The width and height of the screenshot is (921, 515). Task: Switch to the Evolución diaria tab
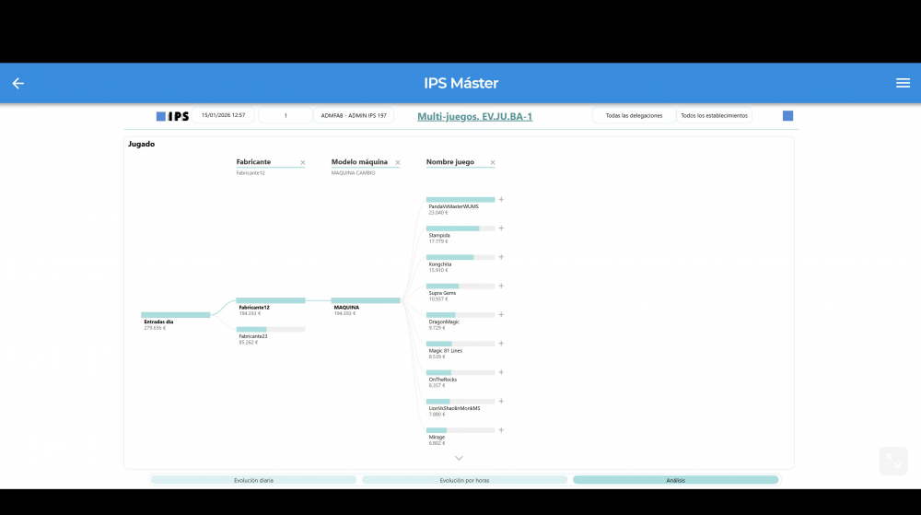coord(253,480)
